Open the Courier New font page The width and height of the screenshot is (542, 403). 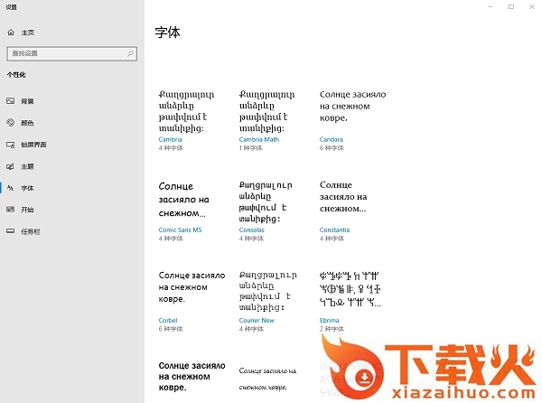pos(257,321)
